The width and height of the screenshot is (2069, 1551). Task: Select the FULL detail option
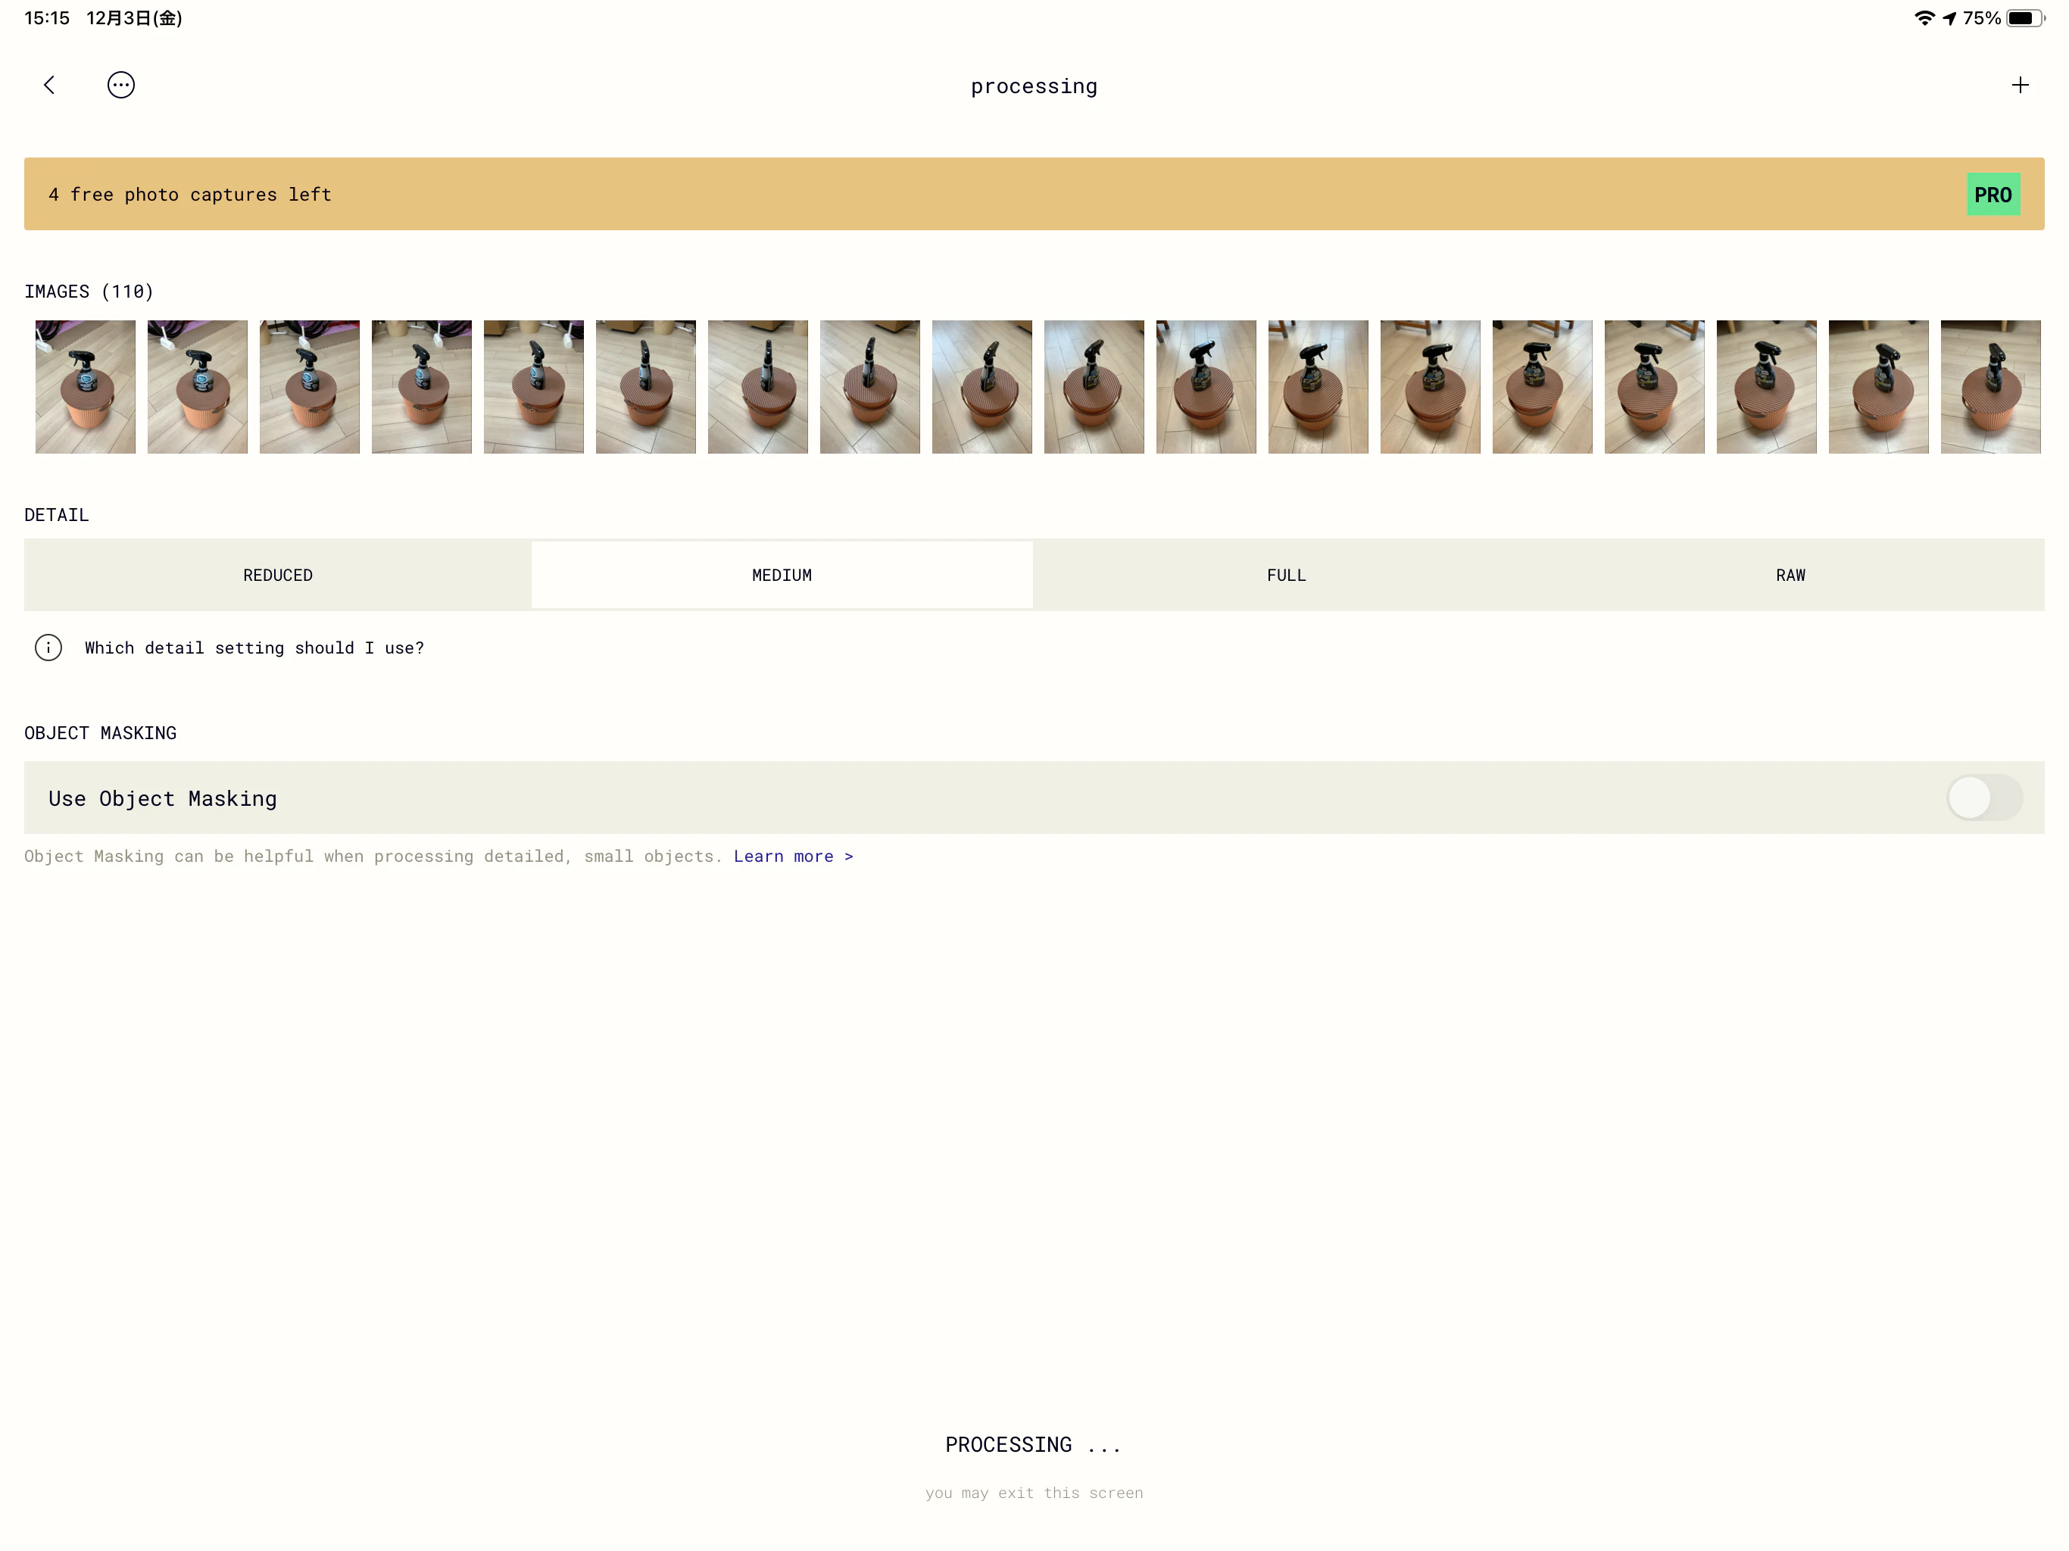point(1286,574)
